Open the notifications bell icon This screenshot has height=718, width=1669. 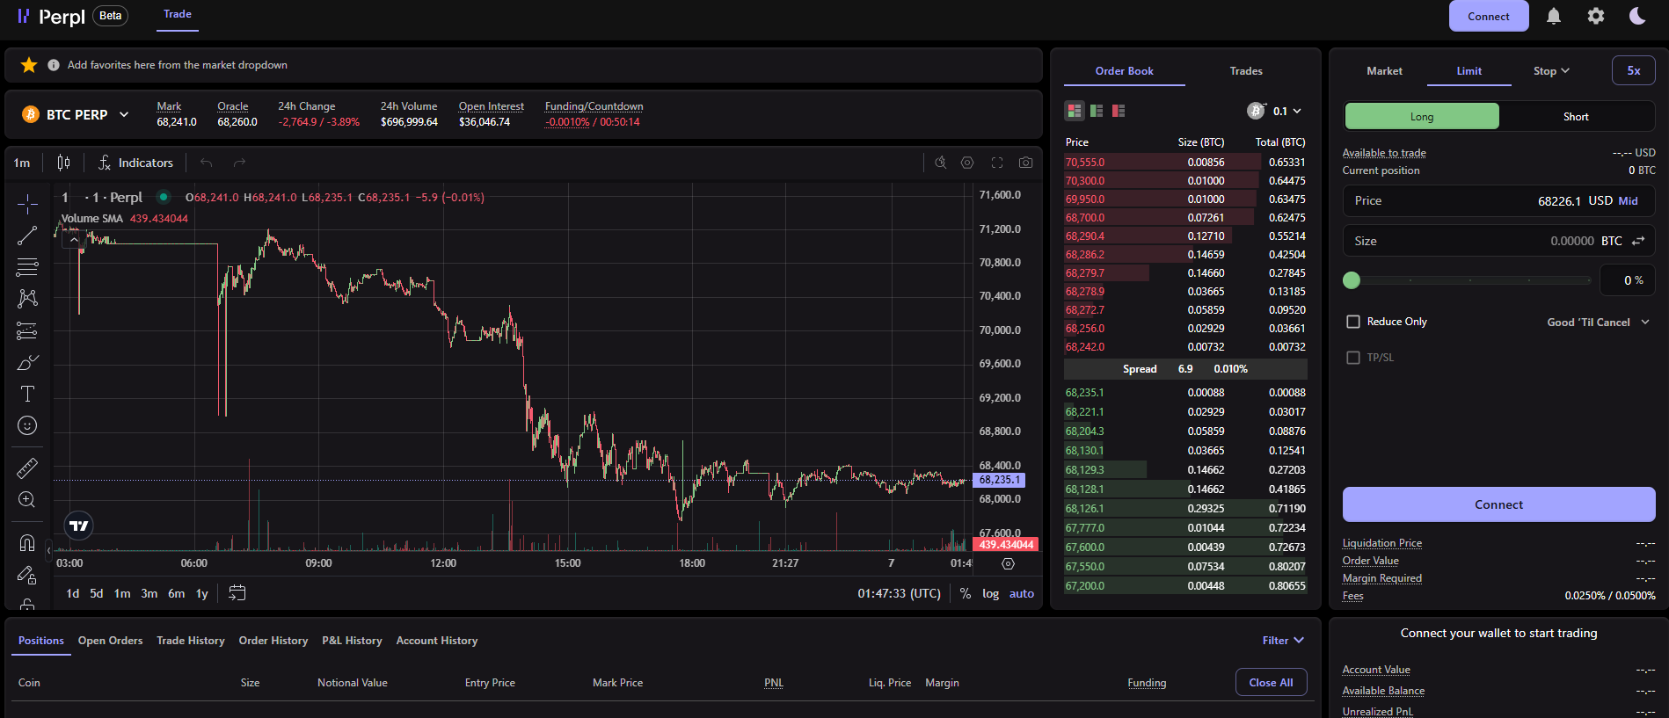coord(1554,17)
